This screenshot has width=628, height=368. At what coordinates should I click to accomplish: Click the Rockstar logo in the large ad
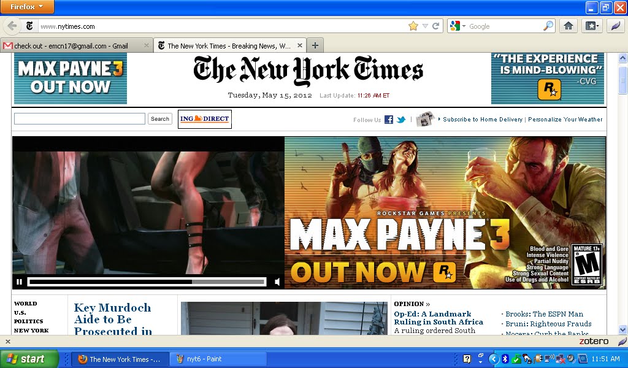(445, 272)
